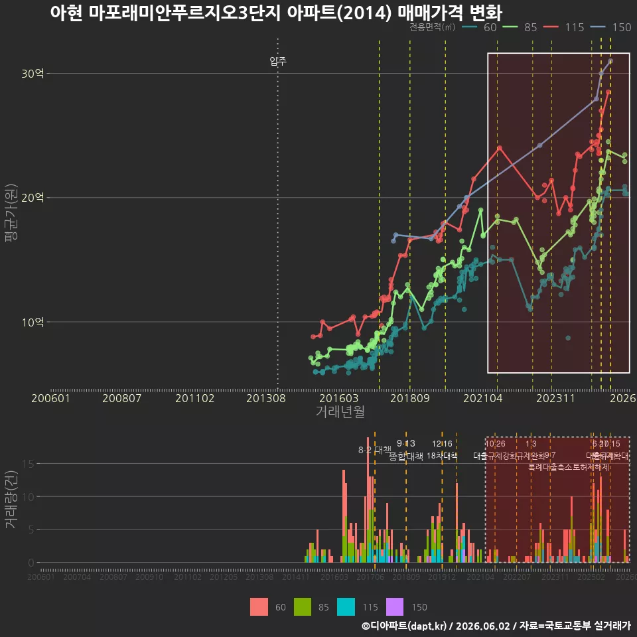Click 202104 tick on price chart axis
Screen dimensions: 637x637
click(482, 398)
